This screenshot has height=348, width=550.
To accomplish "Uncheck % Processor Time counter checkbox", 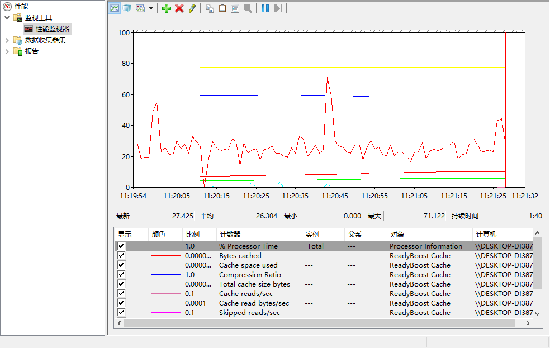I will pyautogui.click(x=121, y=246).
